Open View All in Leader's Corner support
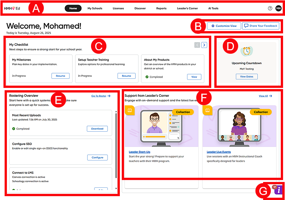Screen dimensions: 285x200 coord(265,96)
